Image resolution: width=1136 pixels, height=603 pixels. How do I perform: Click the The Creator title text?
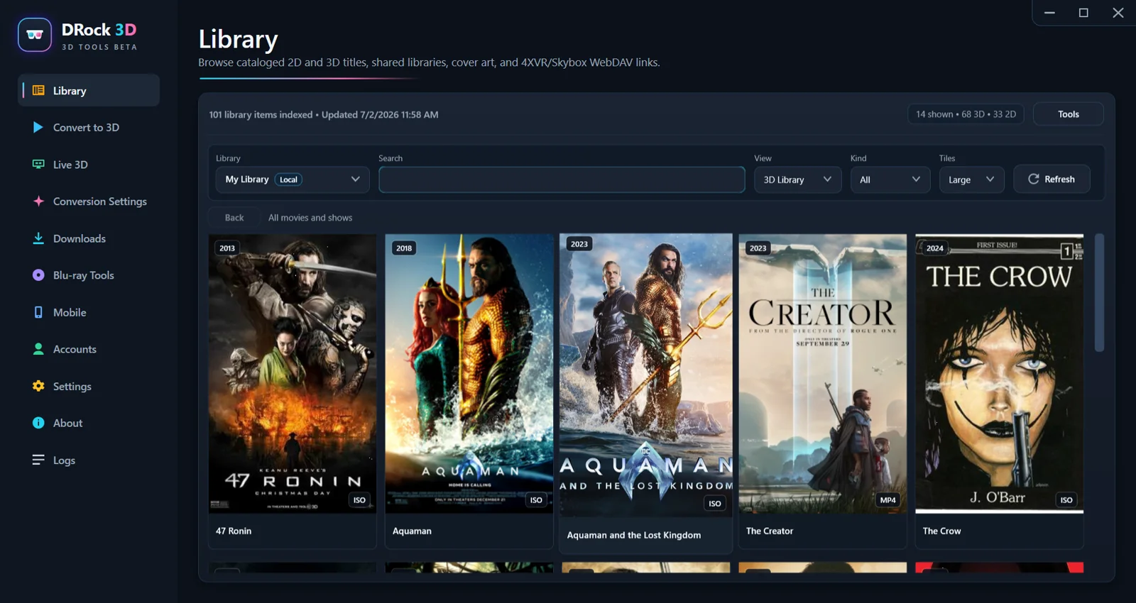click(770, 531)
